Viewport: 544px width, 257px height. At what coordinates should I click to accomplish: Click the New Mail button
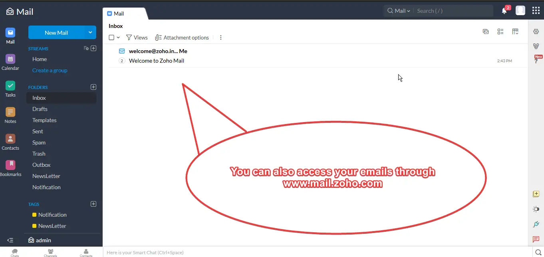pyautogui.click(x=56, y=32)
